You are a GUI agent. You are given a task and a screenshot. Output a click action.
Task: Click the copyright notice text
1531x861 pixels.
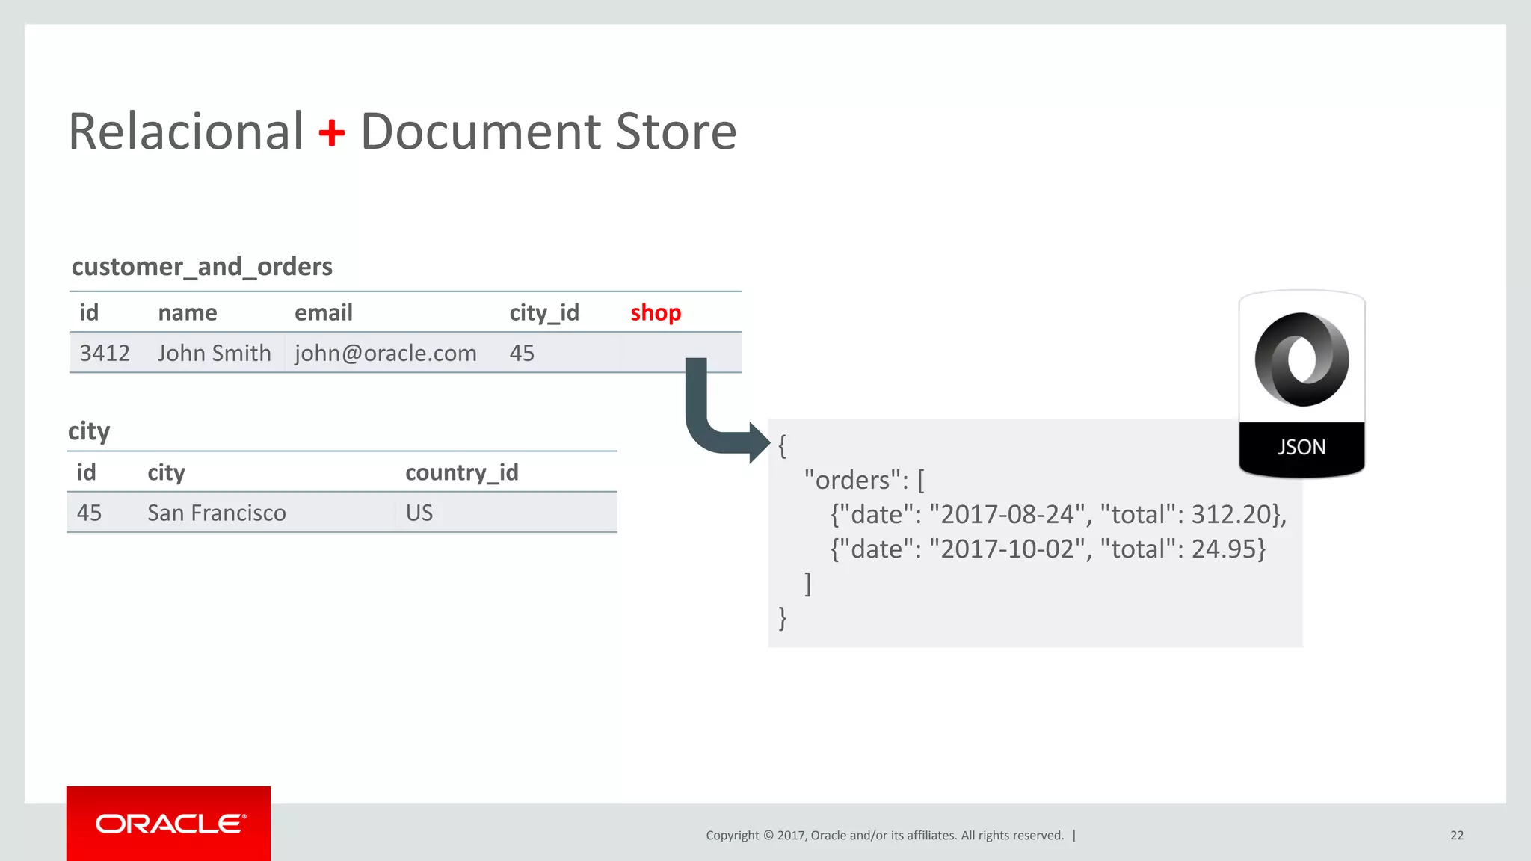coord(884,835)
